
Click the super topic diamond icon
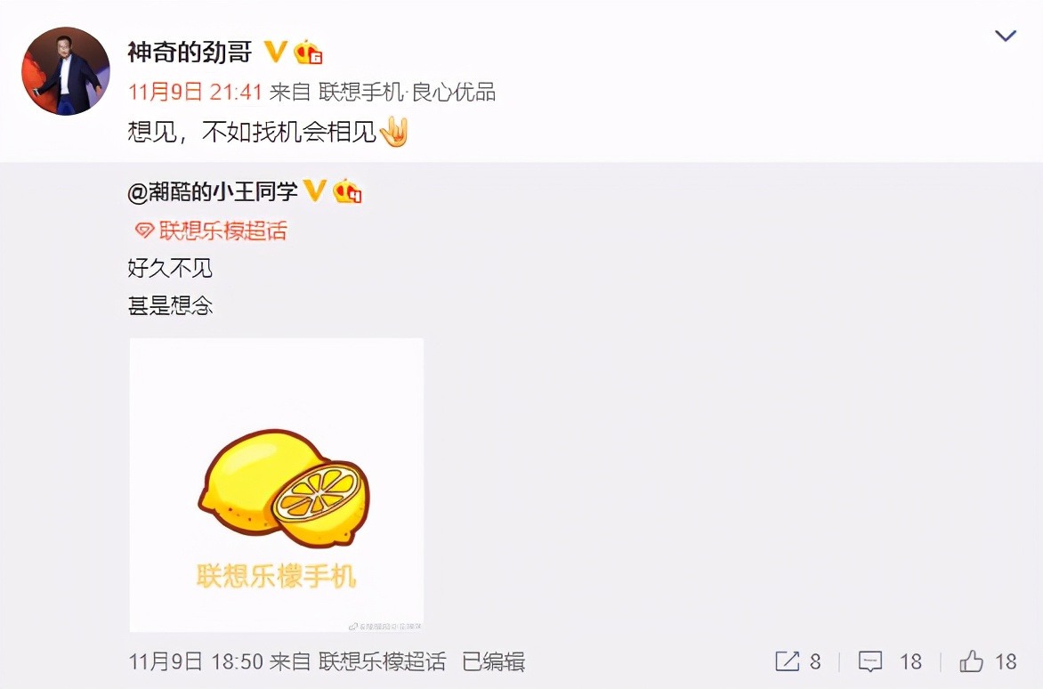pos(144,231)
